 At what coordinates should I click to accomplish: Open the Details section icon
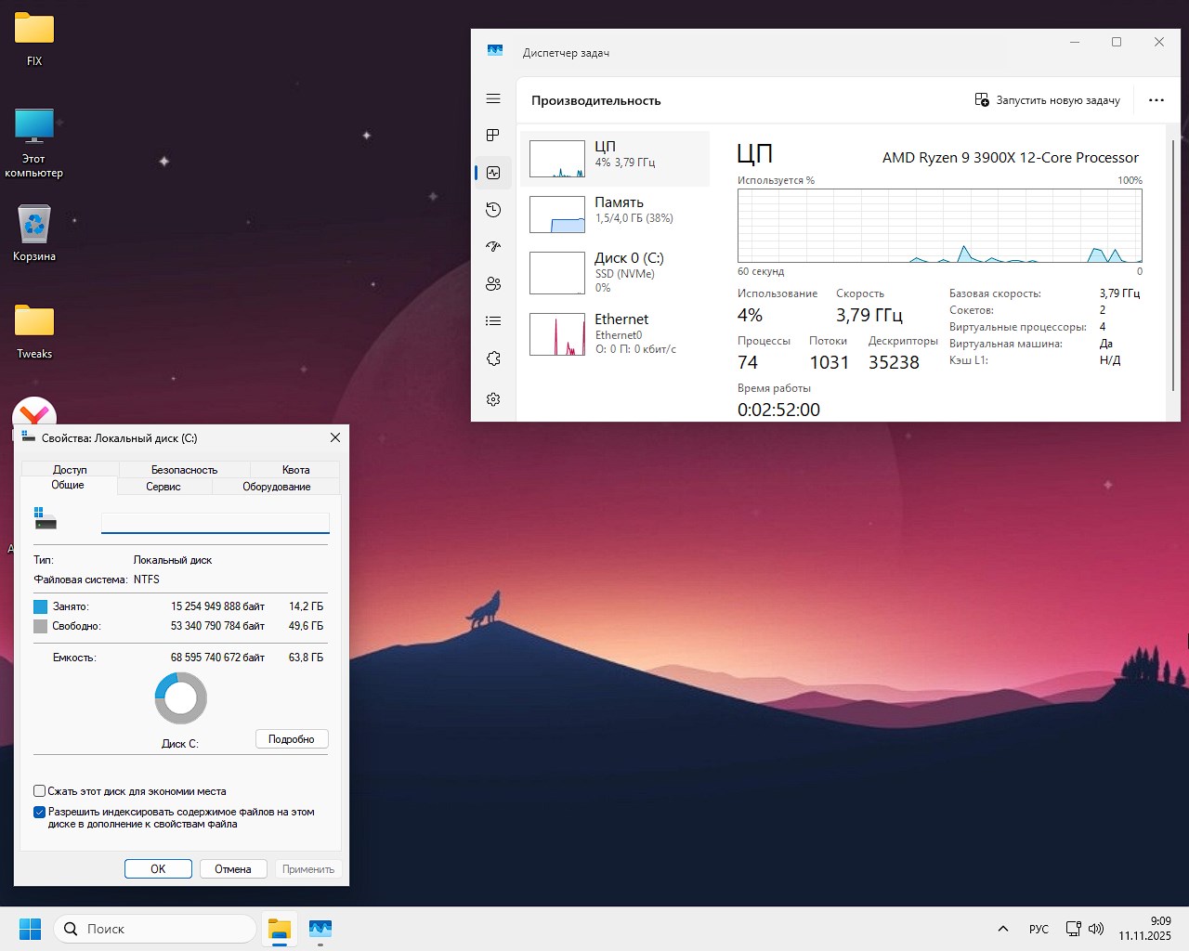point(493,320)
